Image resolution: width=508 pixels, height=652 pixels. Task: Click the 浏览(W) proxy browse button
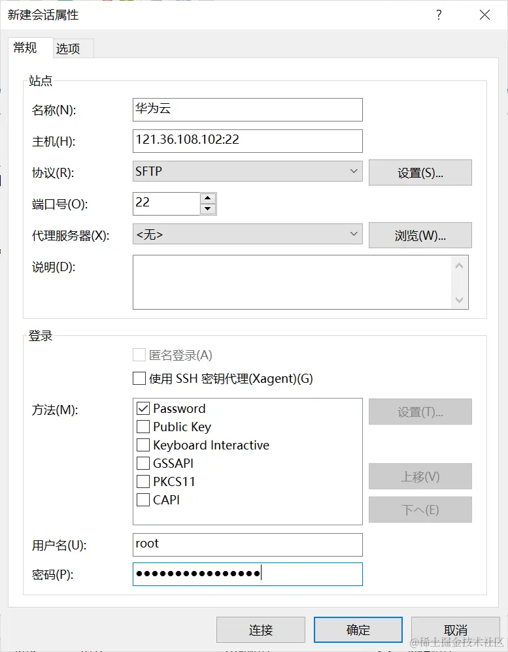420,235
